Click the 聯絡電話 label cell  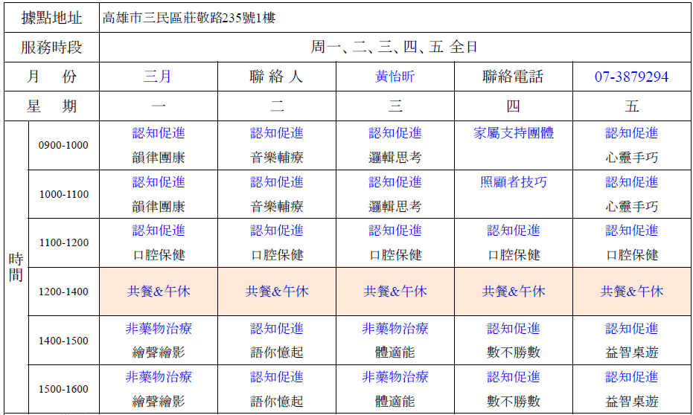click(x=513, y=77)
